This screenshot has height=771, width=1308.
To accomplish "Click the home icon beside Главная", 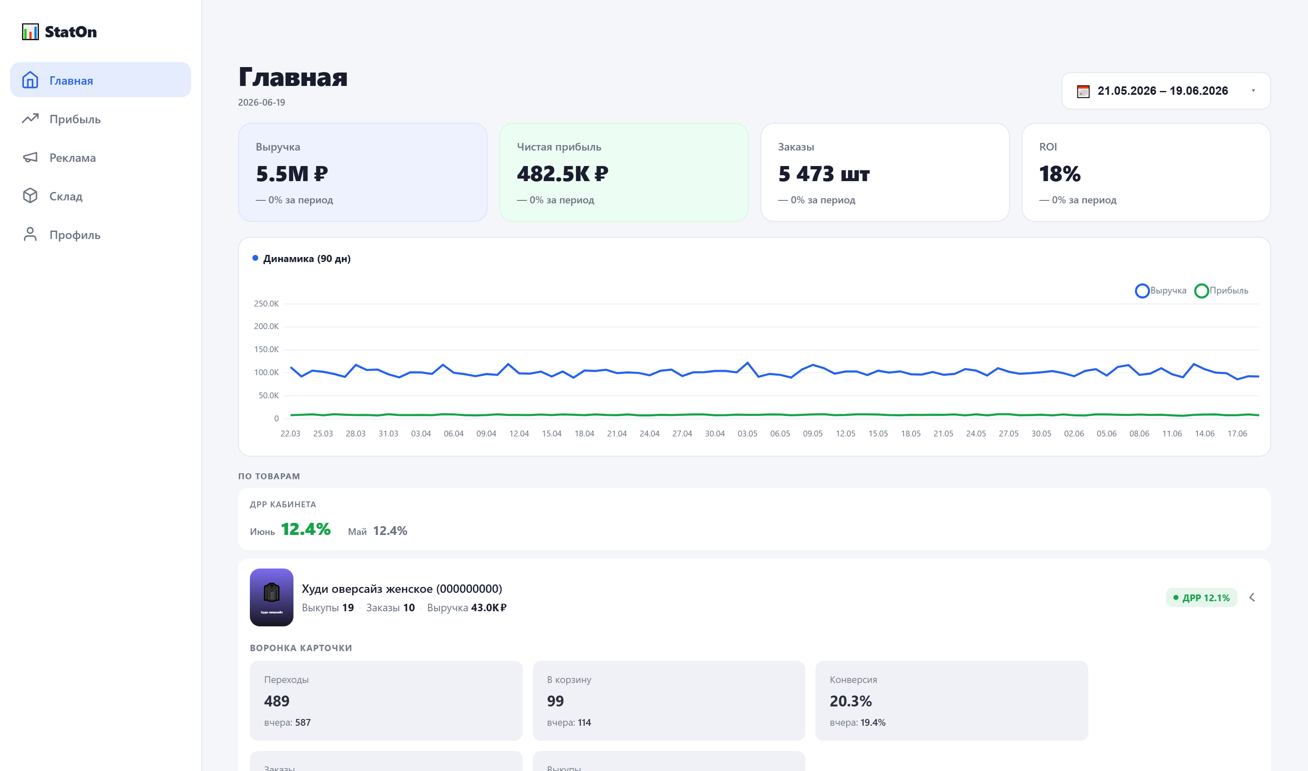I will pyautogui.click(x=30, y=80).
